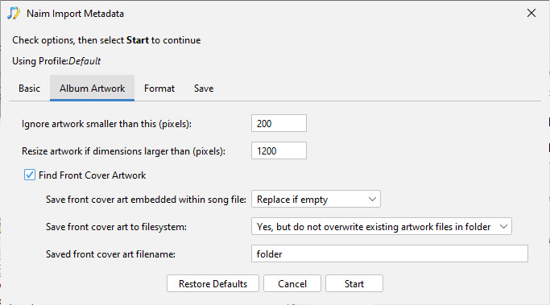
Task: Switch to the Basic tab
Action: tap(29, 89)
